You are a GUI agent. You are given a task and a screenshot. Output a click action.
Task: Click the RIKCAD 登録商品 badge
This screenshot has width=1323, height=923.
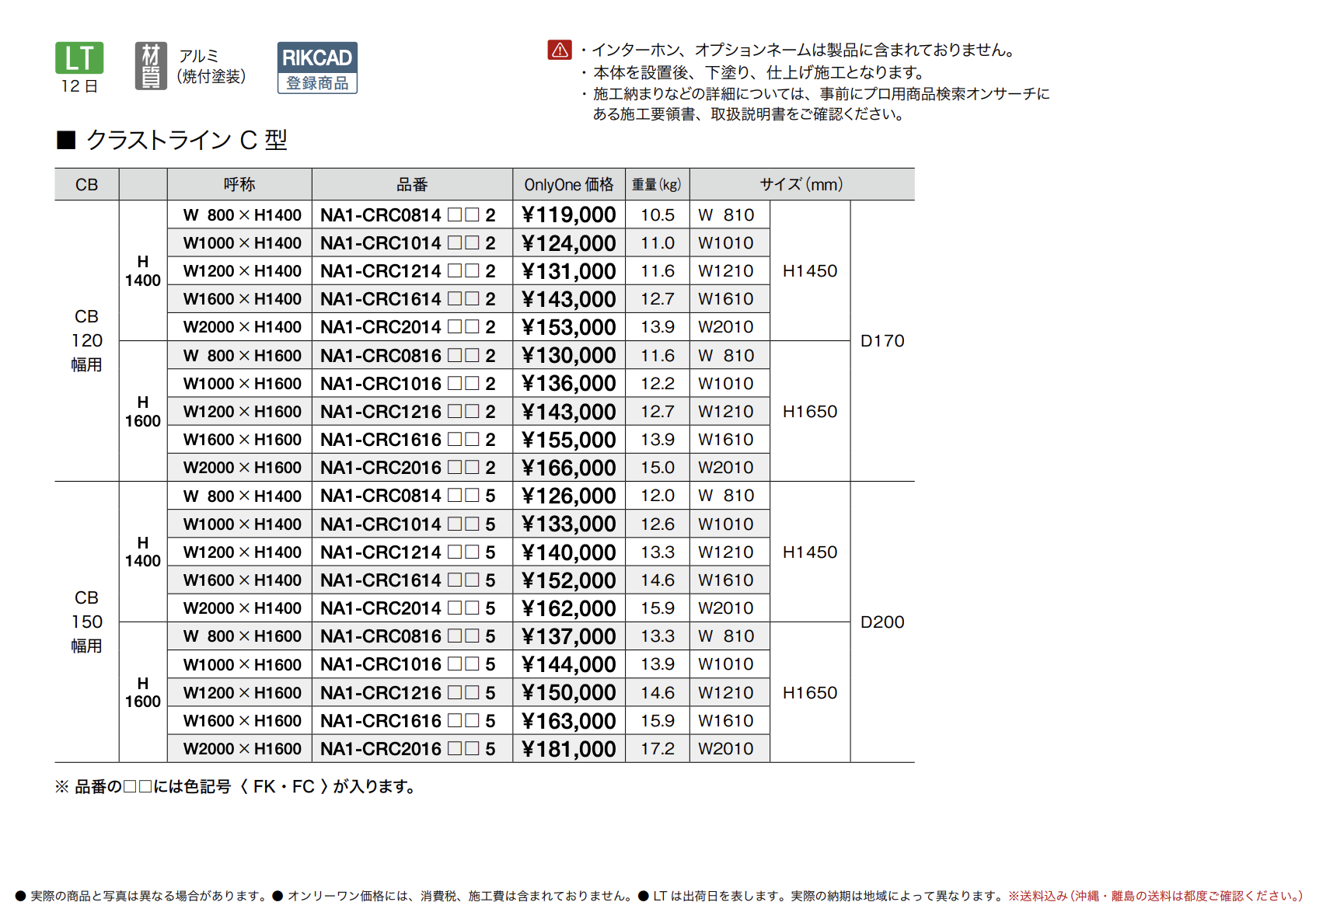tap(317, 68)
